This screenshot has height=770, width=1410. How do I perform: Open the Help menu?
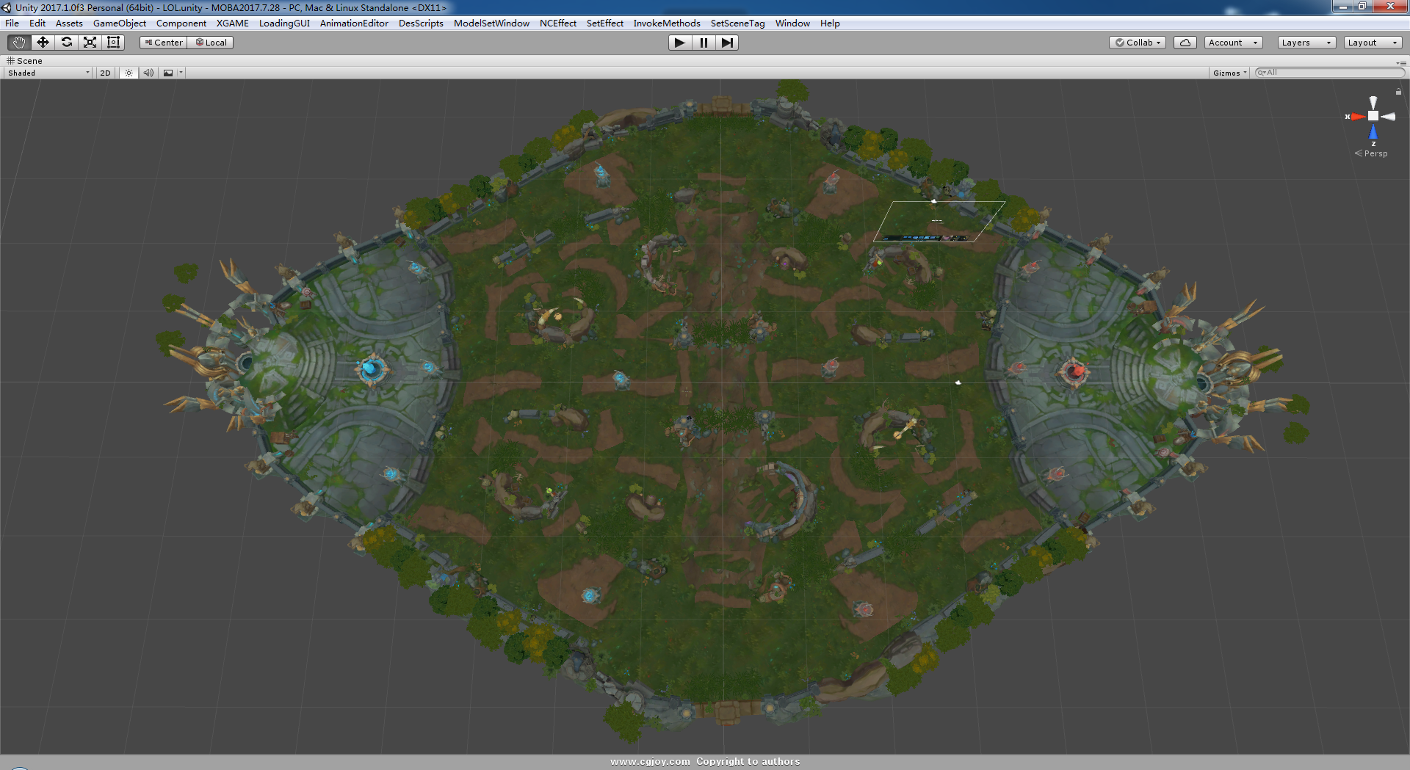coord(830,23)
